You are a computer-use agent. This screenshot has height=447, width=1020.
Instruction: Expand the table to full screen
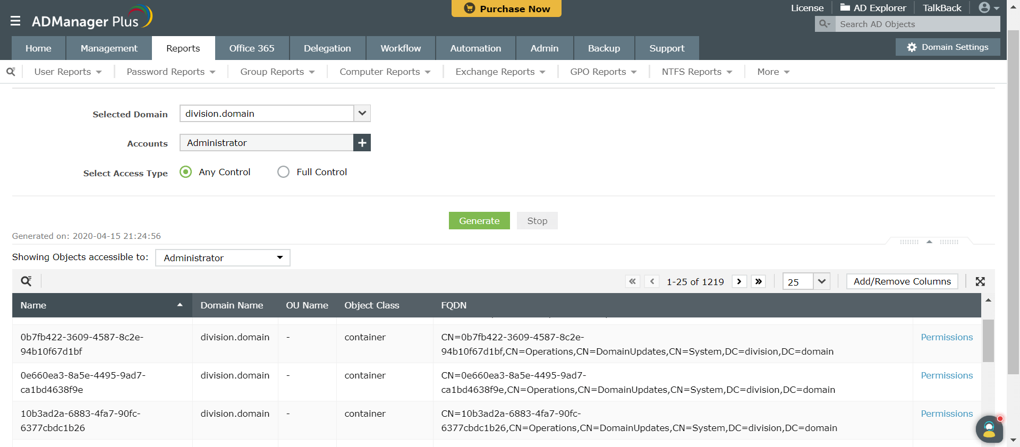[980, 281]
